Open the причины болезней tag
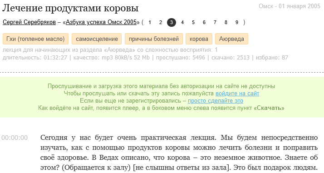 [x=154, y=39]
